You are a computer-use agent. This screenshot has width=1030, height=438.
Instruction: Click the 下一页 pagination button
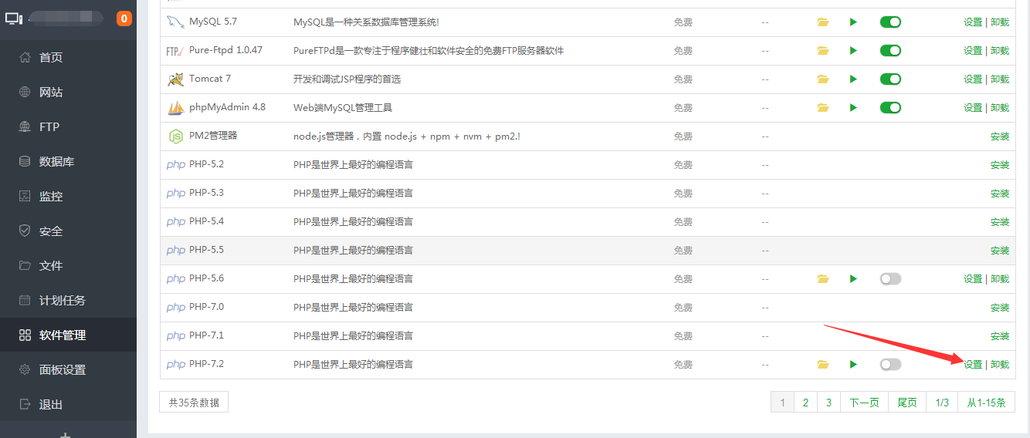[864, 403]
